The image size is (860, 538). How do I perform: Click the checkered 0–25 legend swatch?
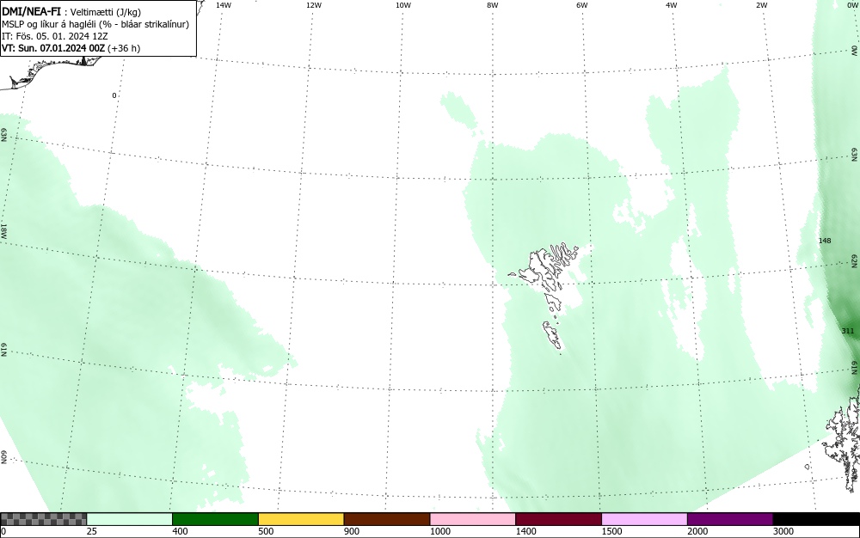tap(43, 519)
